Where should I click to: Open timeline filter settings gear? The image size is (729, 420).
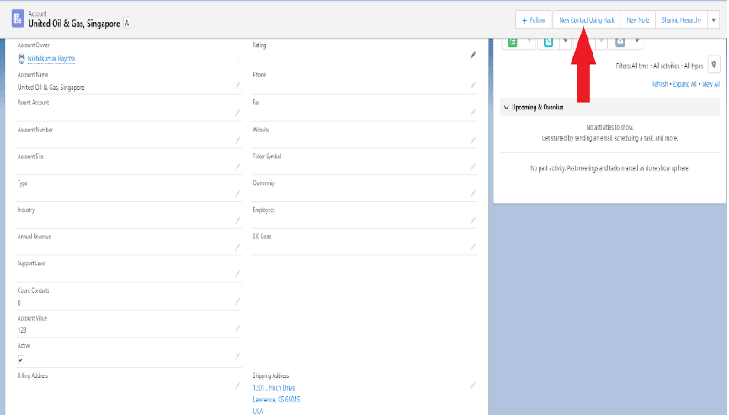pos(714,65)
